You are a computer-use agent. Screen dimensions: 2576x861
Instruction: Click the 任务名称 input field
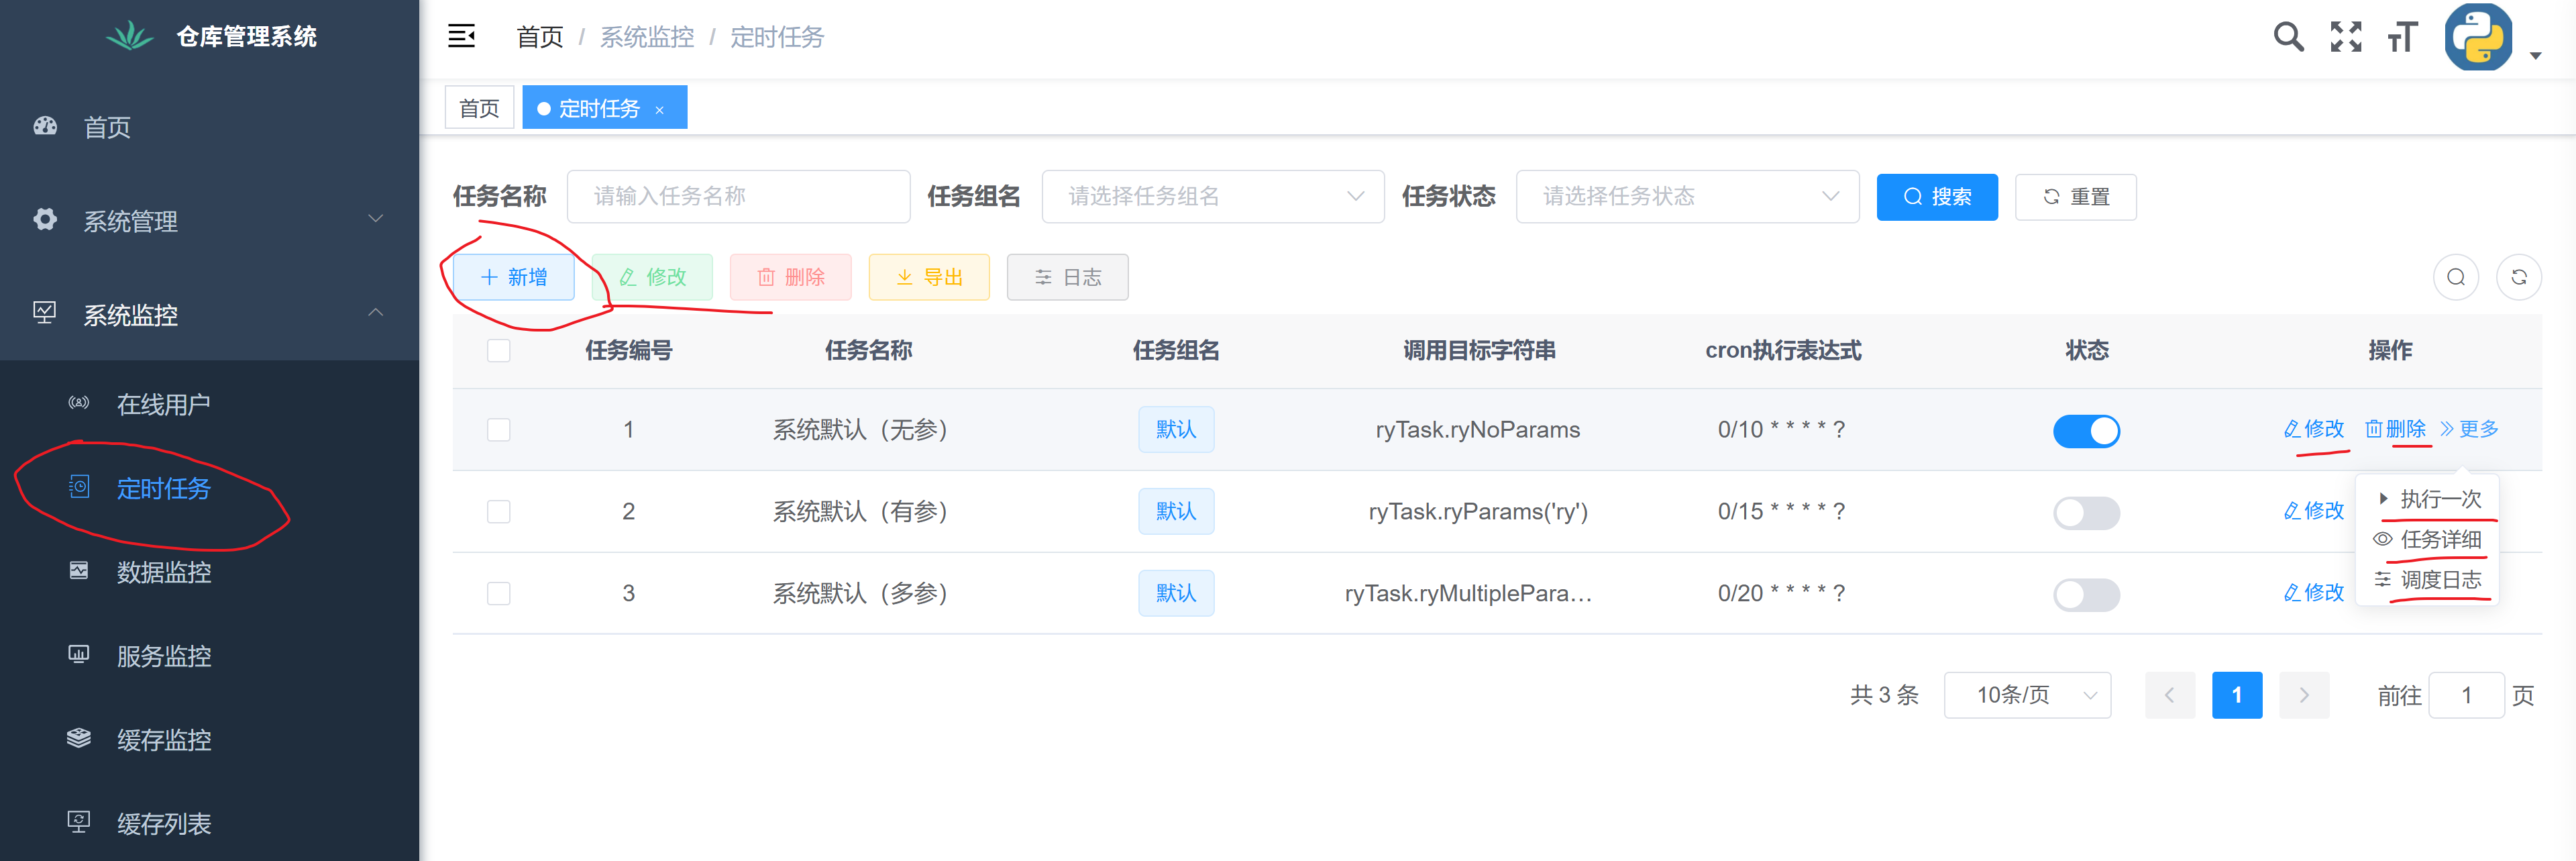[x=738, y=196]
